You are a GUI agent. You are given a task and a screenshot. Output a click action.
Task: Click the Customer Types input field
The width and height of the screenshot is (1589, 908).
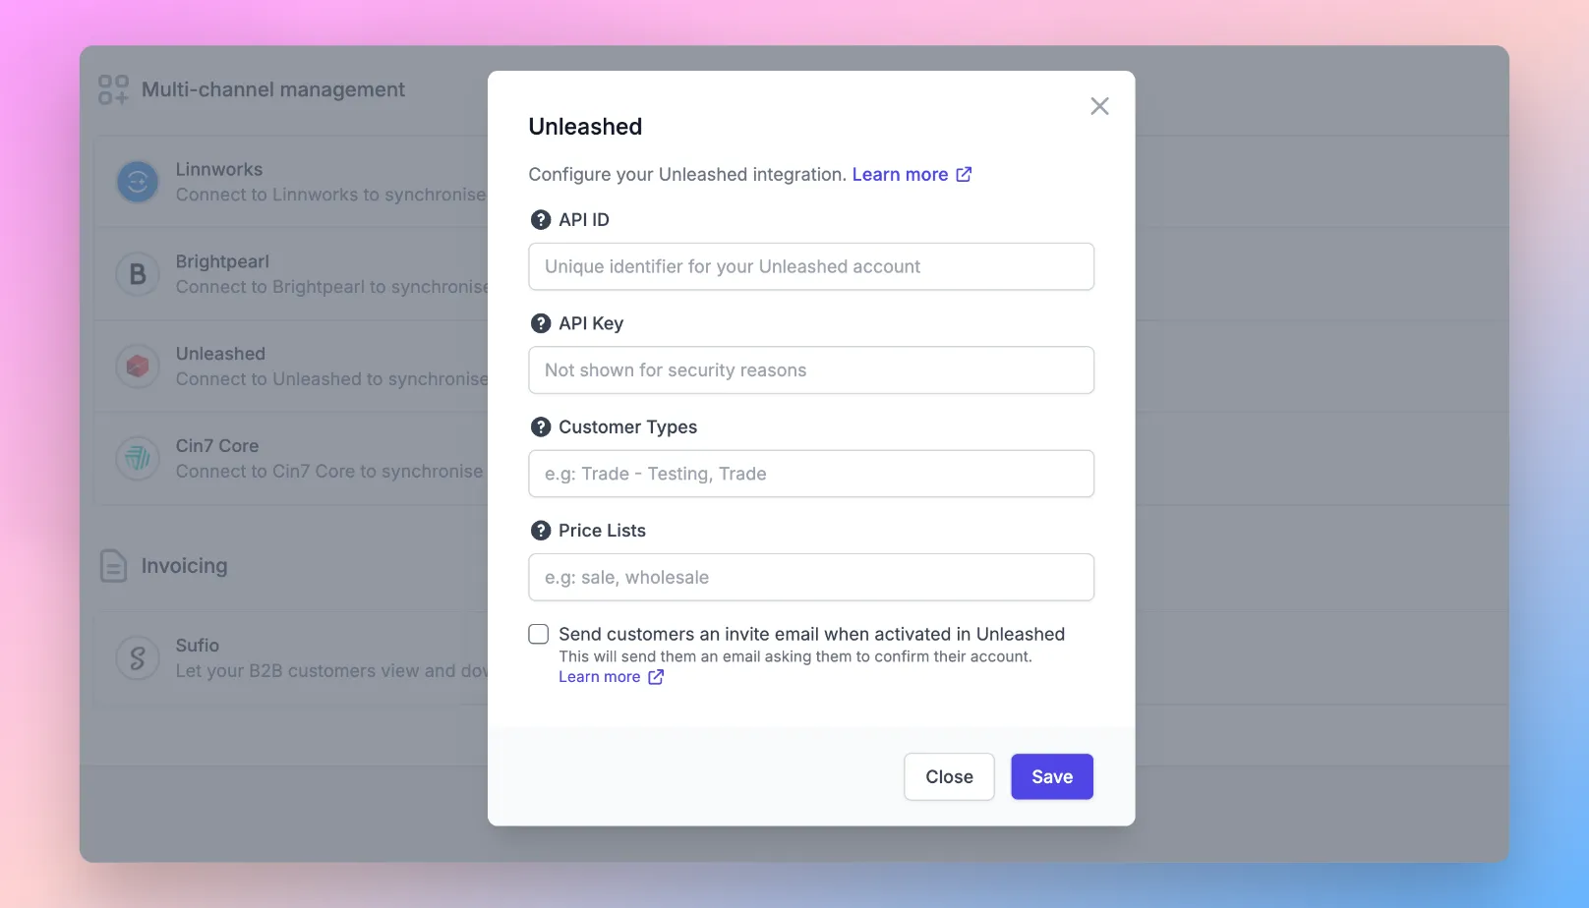coord(811,474)
